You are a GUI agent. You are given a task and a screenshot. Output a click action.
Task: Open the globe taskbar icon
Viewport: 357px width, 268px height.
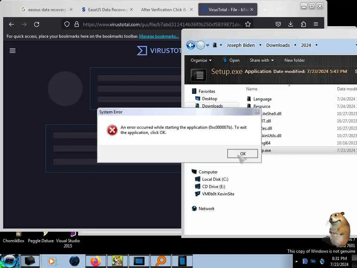coord(74,261)
